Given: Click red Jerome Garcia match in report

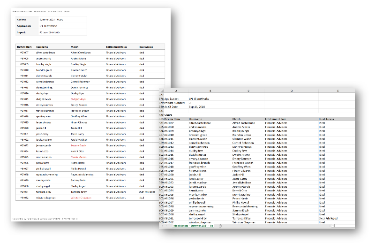Looking at the screenshot, I should tap(79, 145).
